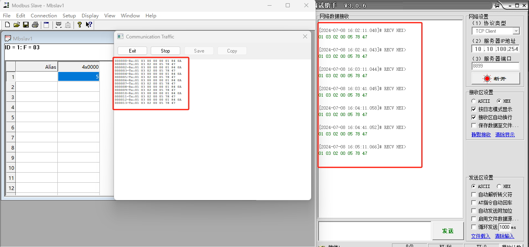Viewport: 529px width, 247px height.
Task: Click the window definition toolbar icon
Action: [x=46, y=25]
